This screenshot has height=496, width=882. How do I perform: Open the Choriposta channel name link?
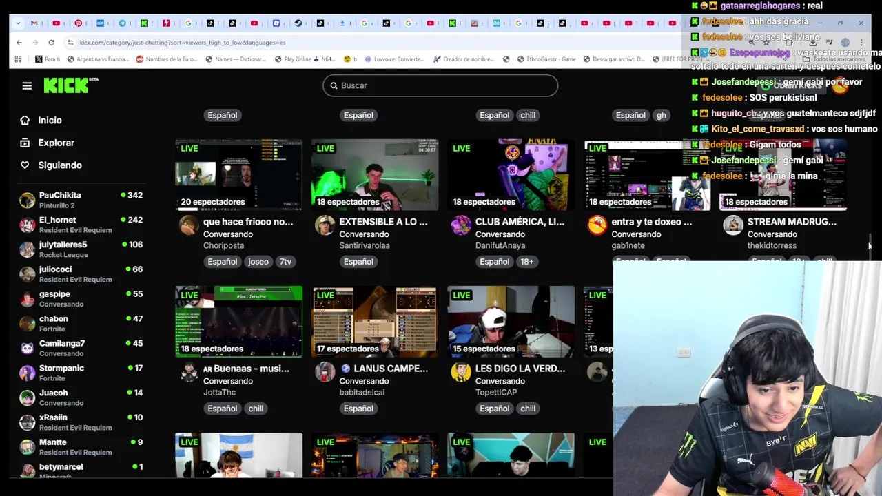pyautogui.click(x=223, y=246)
